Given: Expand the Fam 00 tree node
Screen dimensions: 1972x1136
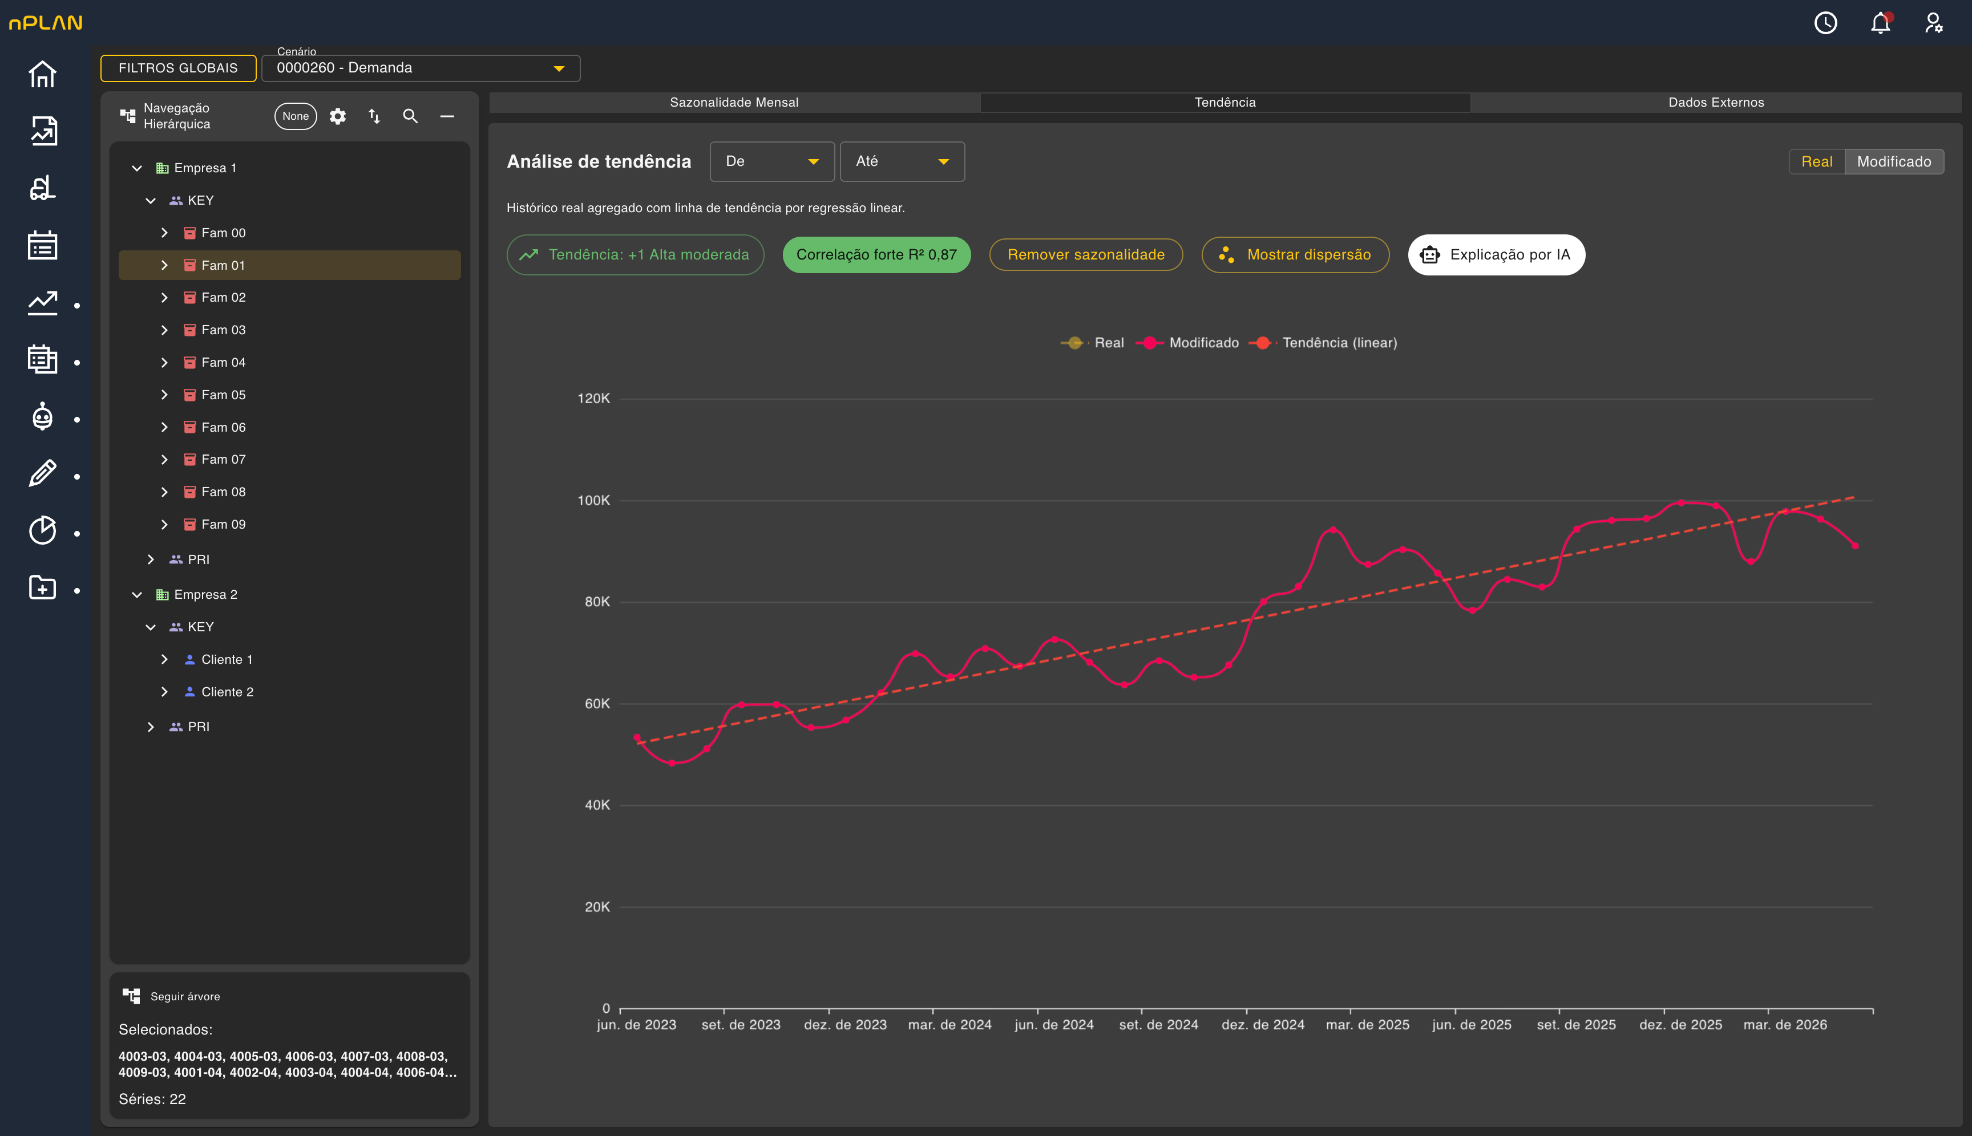Looking at the screenshot, I should [x=164, y=233].
